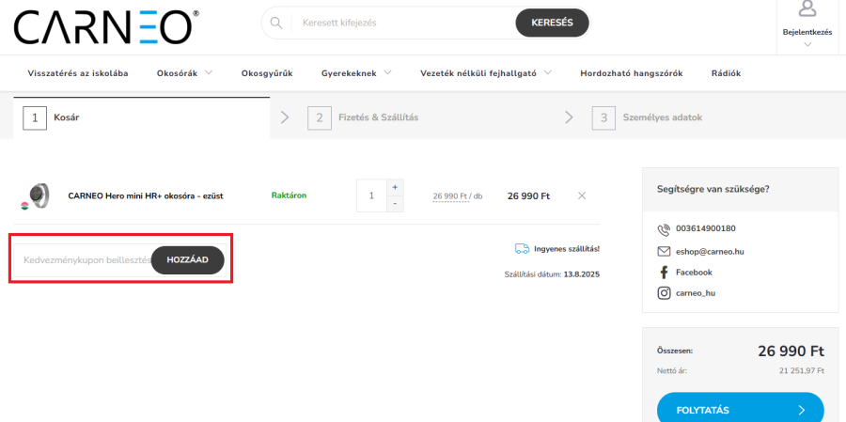Open the user account icon

click(x=807, y=9)
